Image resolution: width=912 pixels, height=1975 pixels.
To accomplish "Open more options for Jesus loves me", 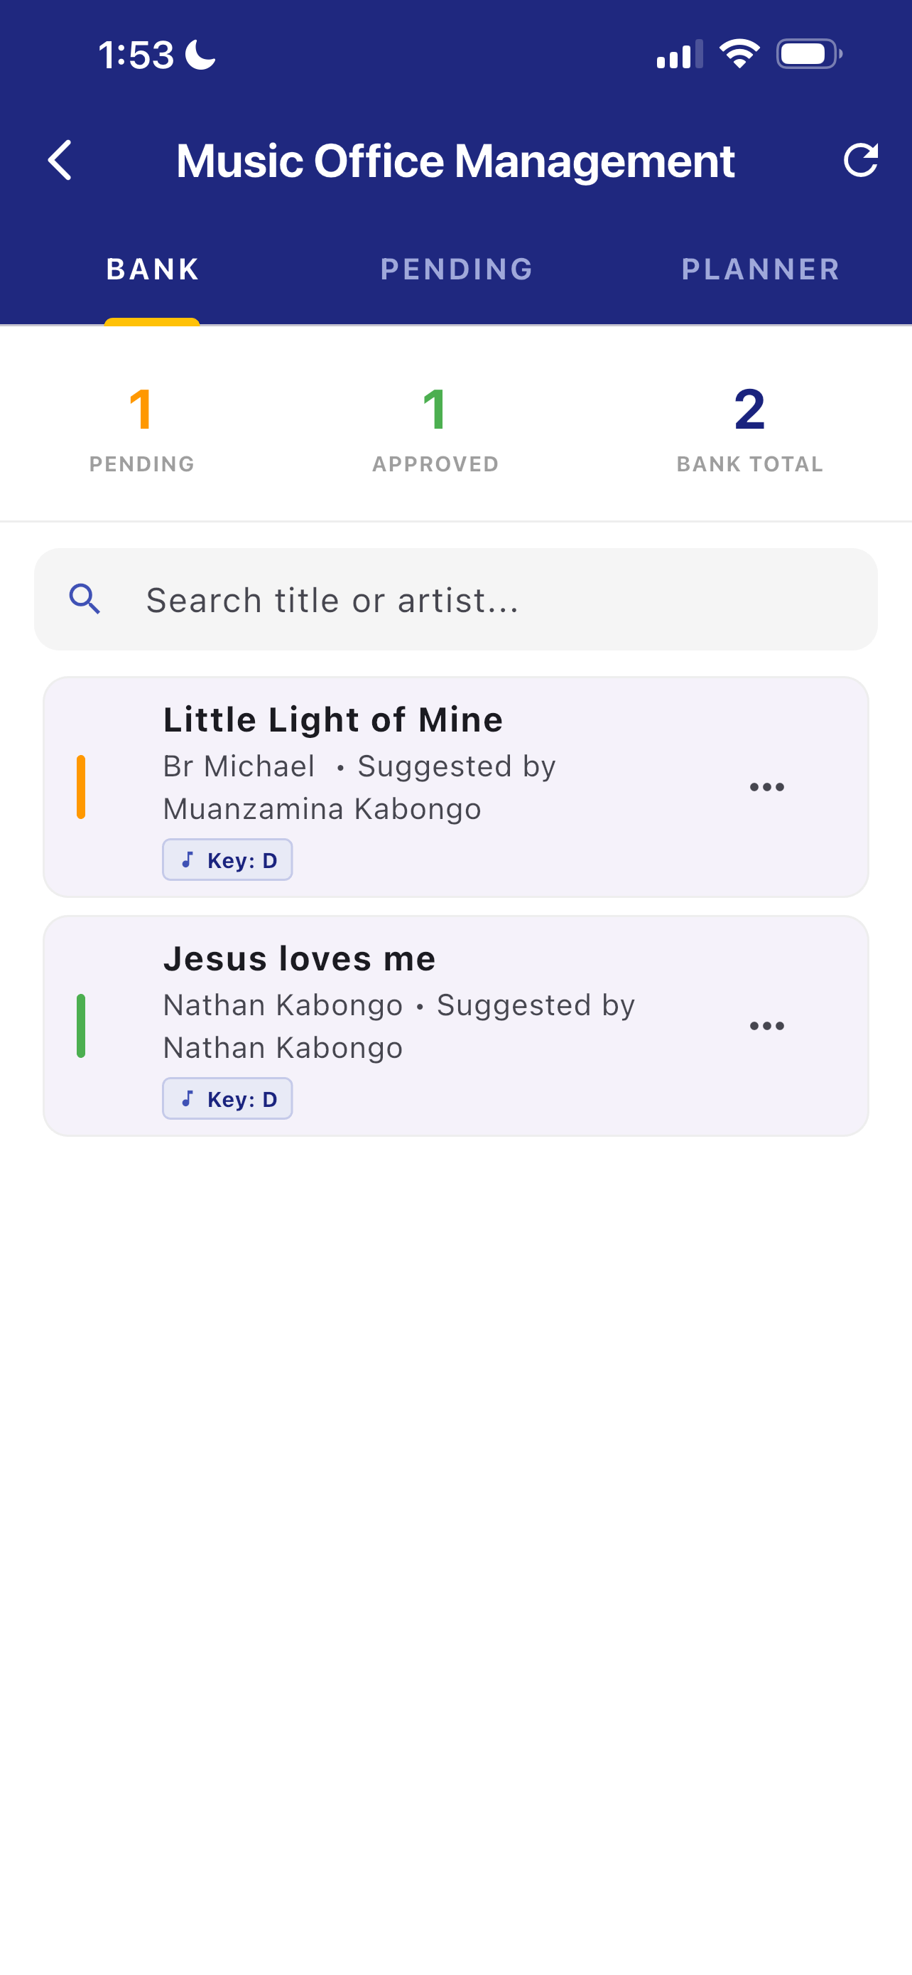I will [x=766, y=1026].
